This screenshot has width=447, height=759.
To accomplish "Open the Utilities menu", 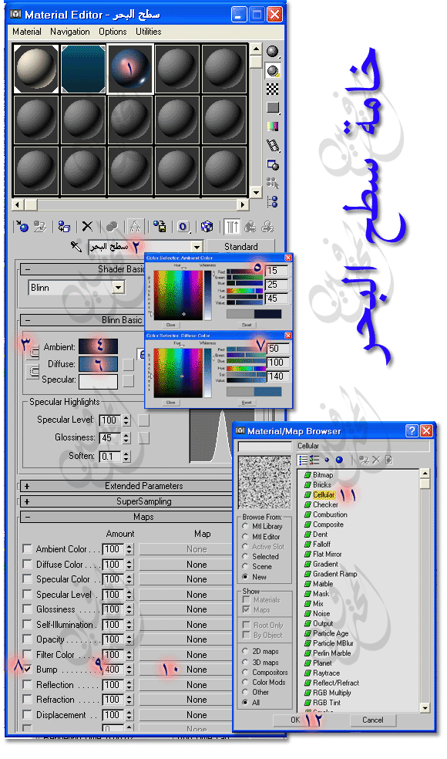I will [149, 32].
